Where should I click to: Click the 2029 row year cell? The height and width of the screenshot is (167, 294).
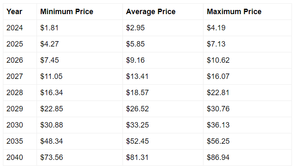coord(20,109)
